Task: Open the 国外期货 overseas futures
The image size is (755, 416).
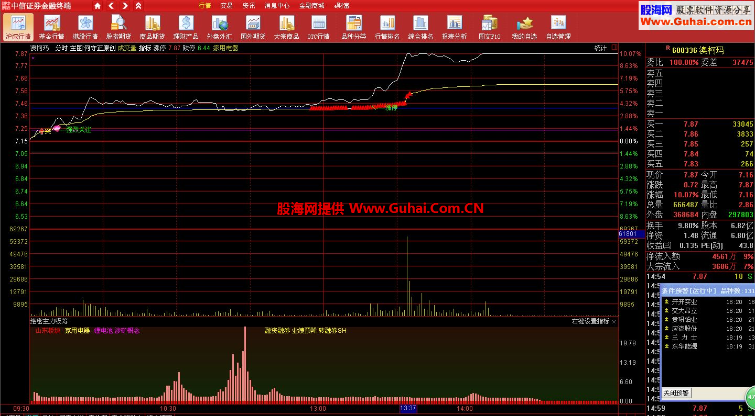Action: pyautogui.click(x=253, y=27)
